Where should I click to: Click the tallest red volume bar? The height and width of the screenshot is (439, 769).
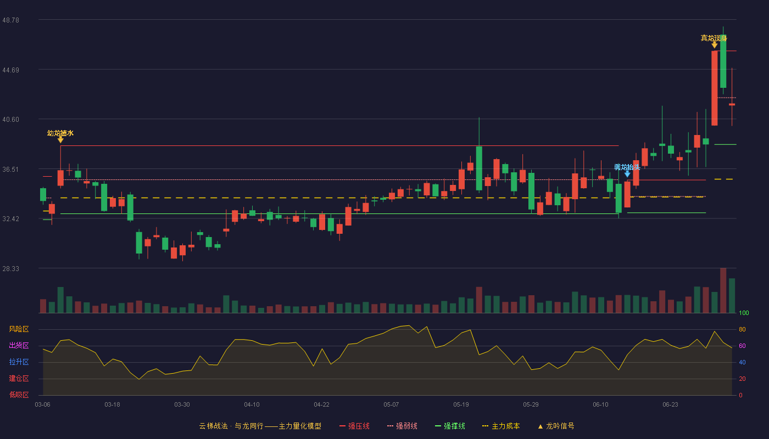(723, 290)
